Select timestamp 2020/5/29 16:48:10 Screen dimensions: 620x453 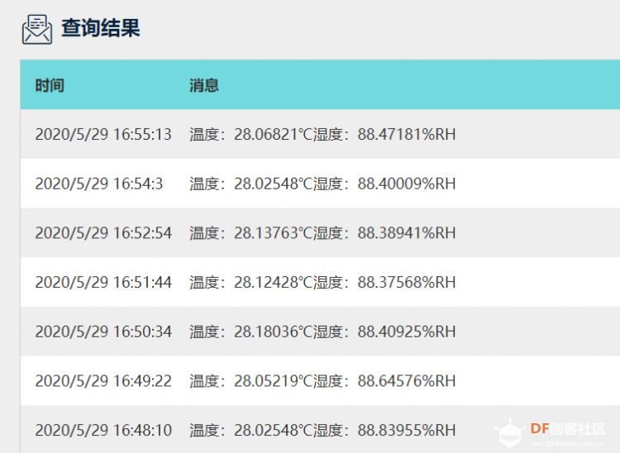coord(103,430)
